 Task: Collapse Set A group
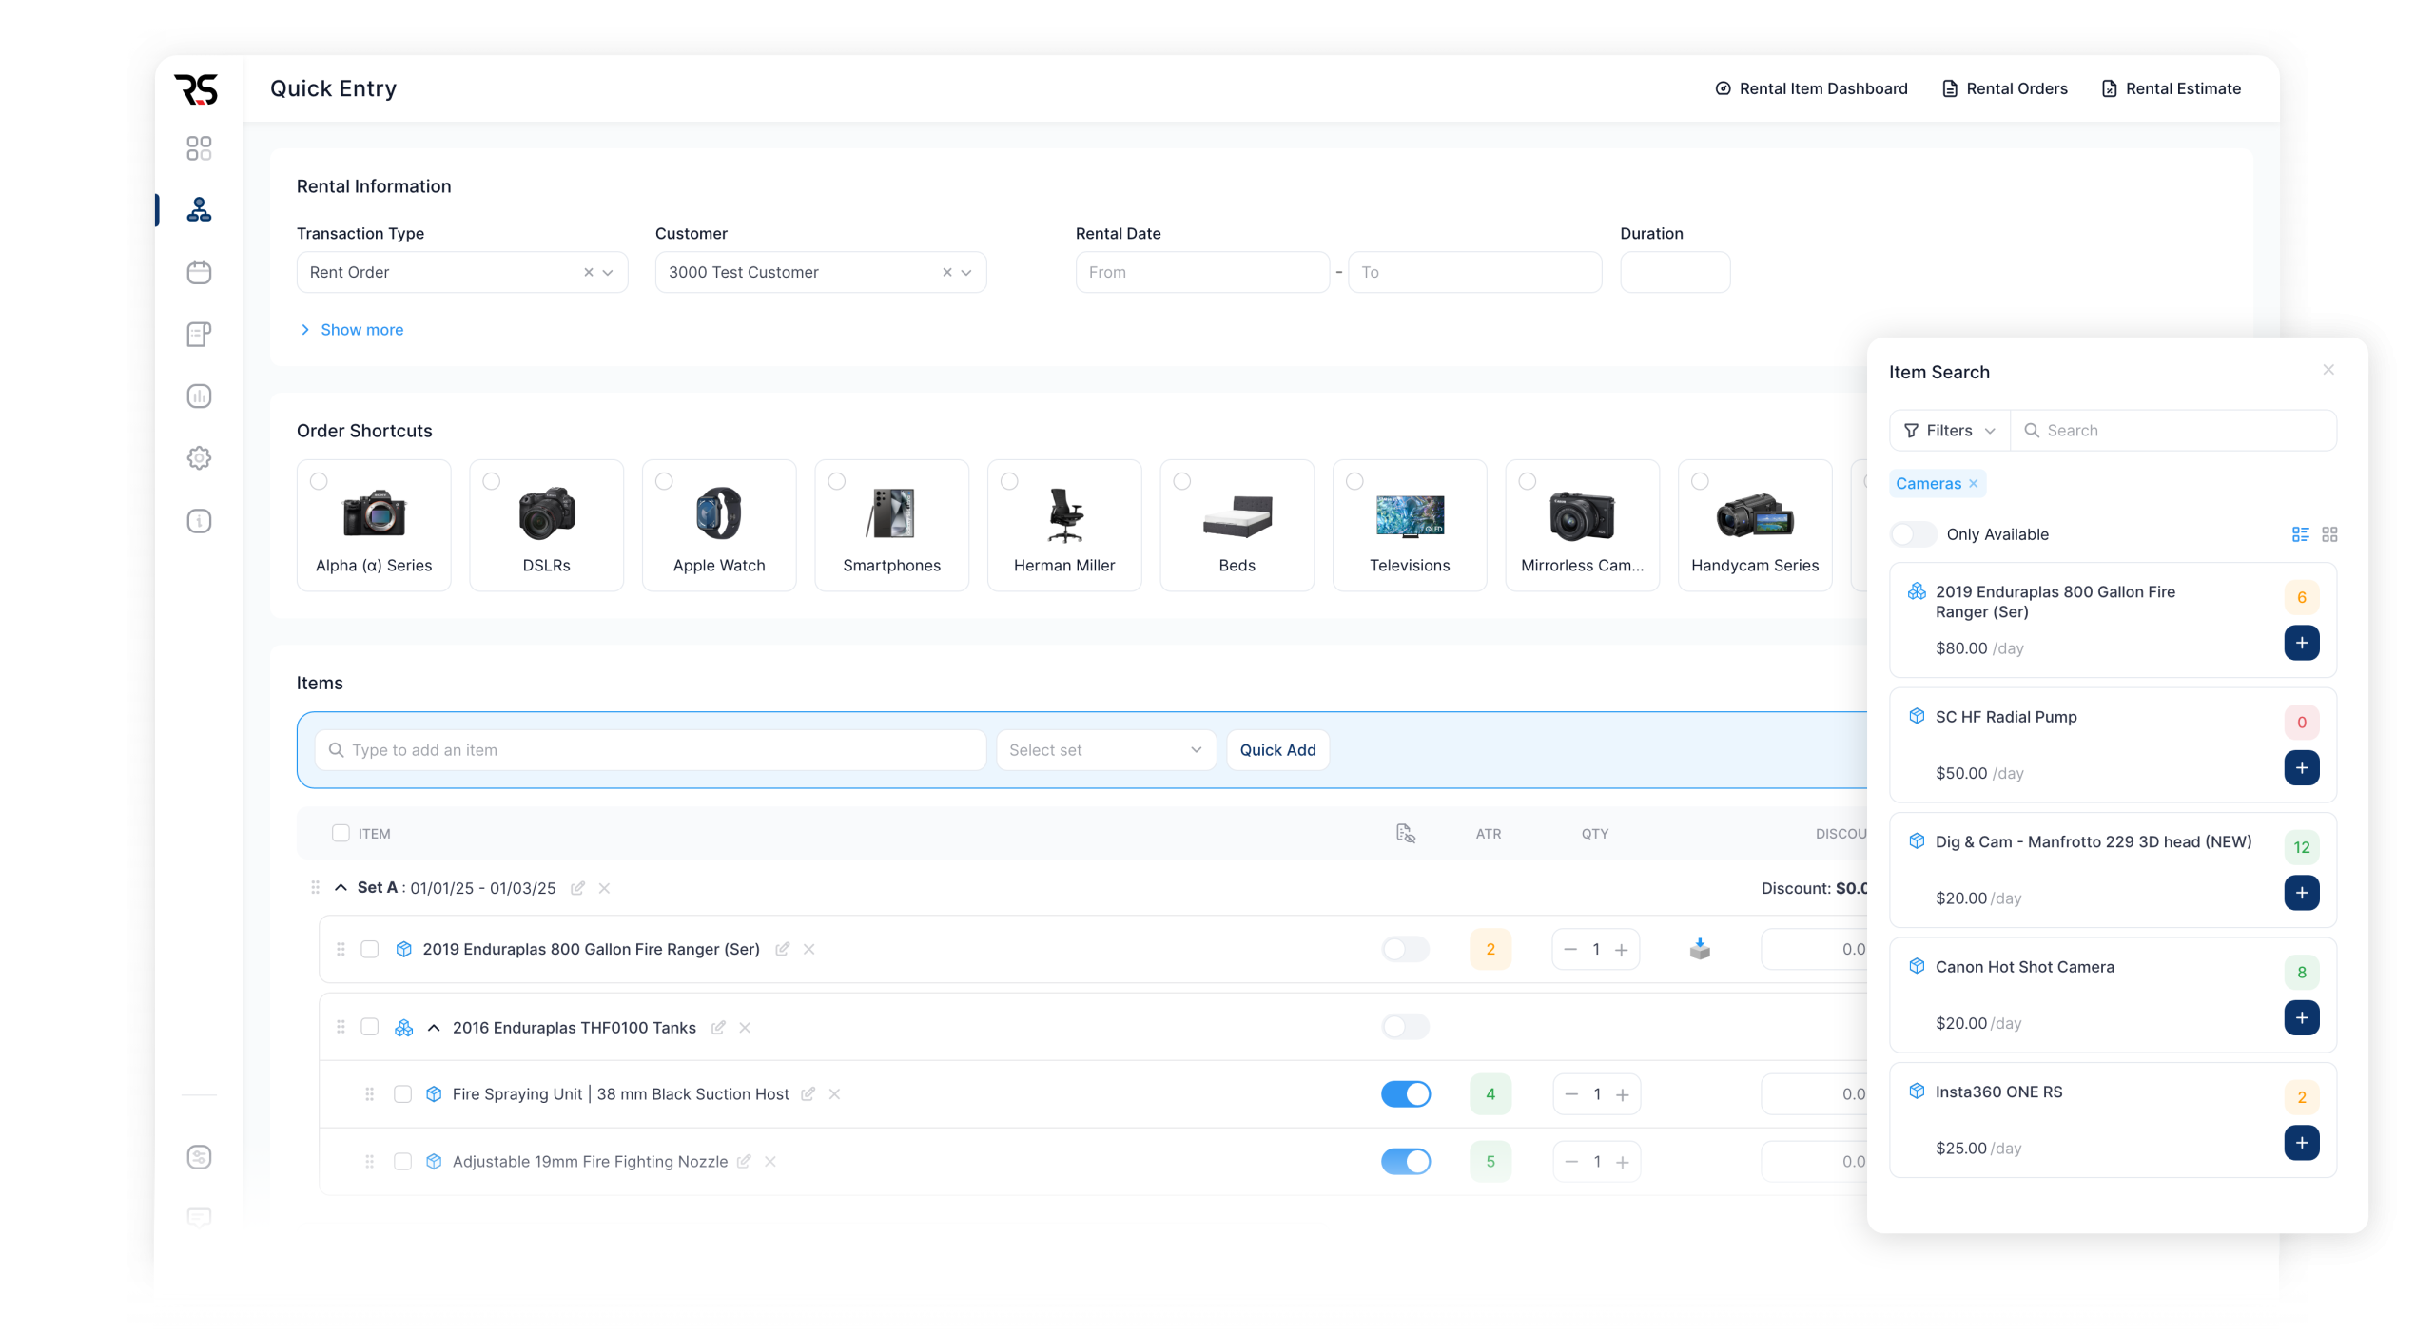tap(341, 887)
